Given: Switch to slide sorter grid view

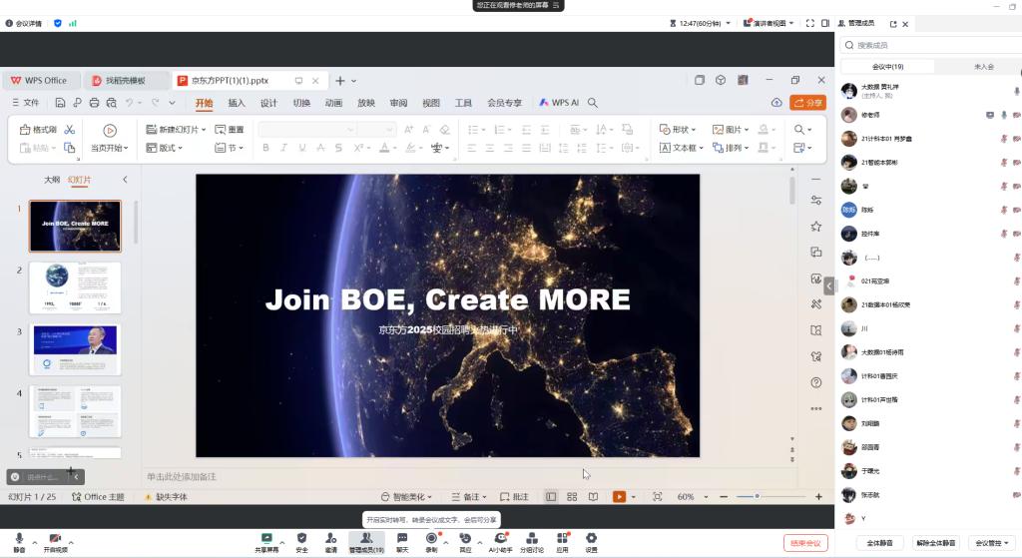Looking at the screenshot, I should tap(572, 496).
